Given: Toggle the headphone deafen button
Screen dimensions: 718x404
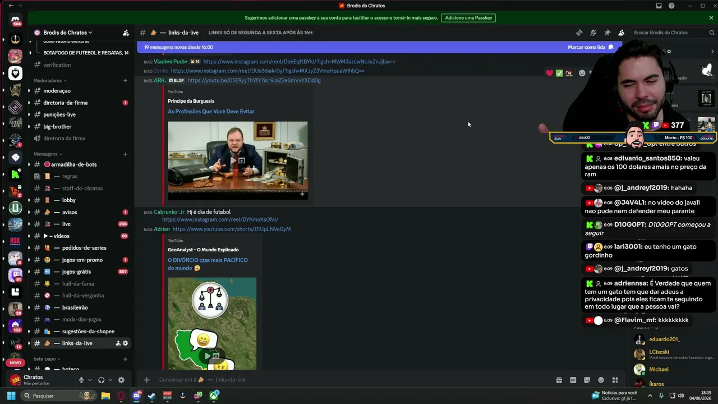Looking at the screenshot, I should point(101,380).
